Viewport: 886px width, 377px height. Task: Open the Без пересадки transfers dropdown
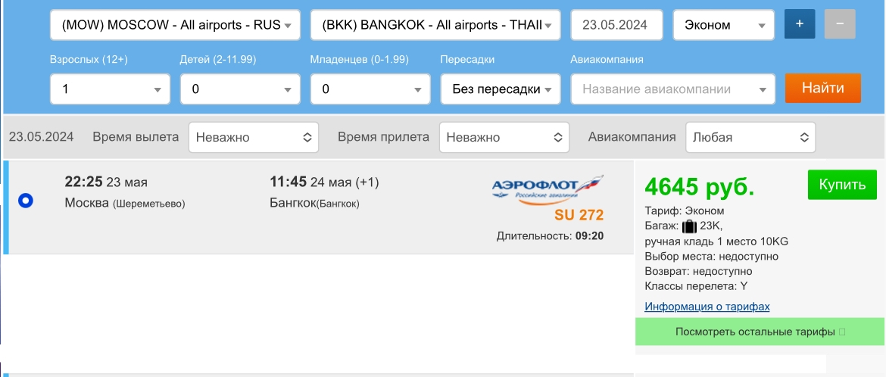(x=501, y=89)
